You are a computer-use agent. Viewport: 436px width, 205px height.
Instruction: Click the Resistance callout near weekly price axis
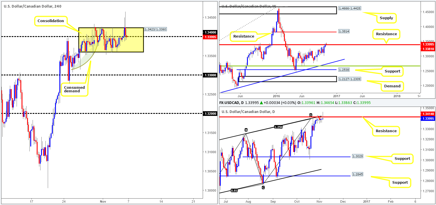tap(386, 34)
